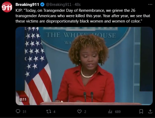Click the Breaking911 display name

(27, 5)
